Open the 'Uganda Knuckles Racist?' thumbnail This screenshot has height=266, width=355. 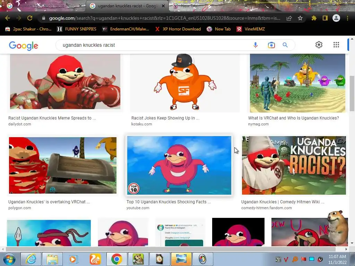pyautogui.click(x=294, y=165)
